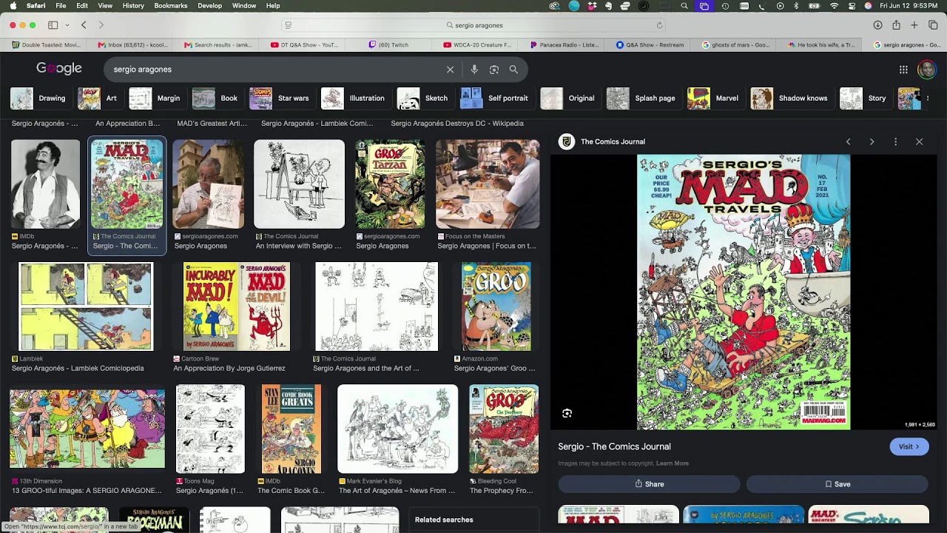
Task: Search inside the MAD Travels image with Lens
Action: 567,413
